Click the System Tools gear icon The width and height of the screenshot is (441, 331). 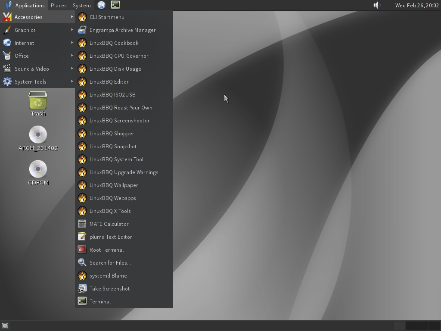(x=7, y=82)
